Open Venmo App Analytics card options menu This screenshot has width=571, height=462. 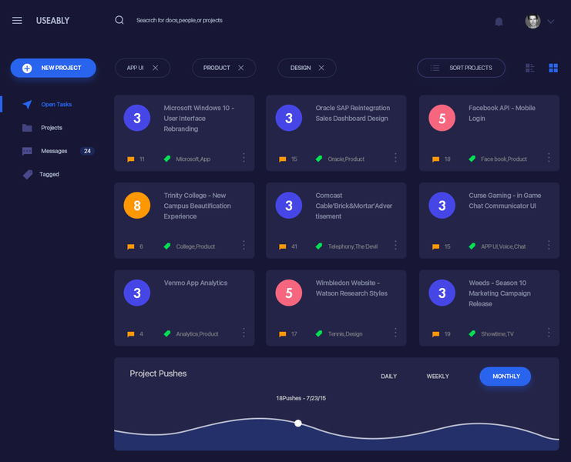click(x=244, y=333)
